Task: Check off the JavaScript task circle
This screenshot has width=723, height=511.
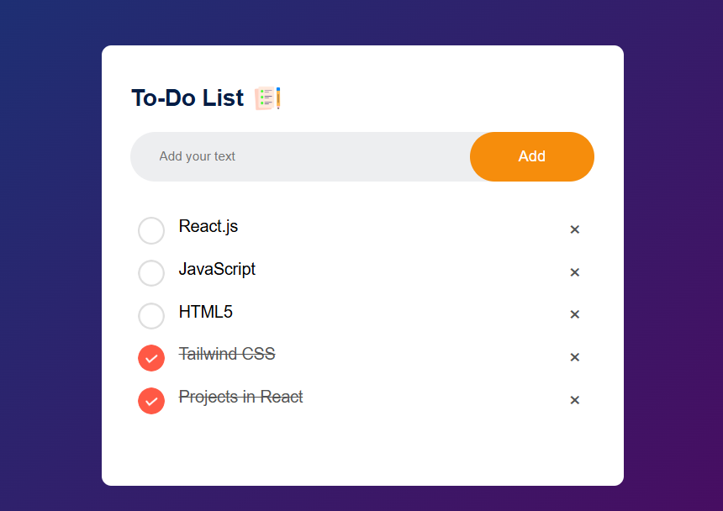Action: (x=151, y=273)
